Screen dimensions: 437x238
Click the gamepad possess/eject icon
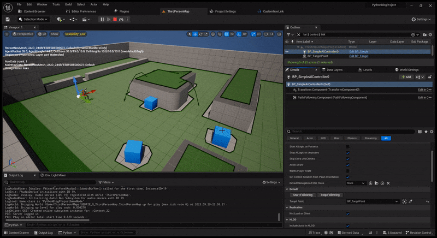click(121, 19)
